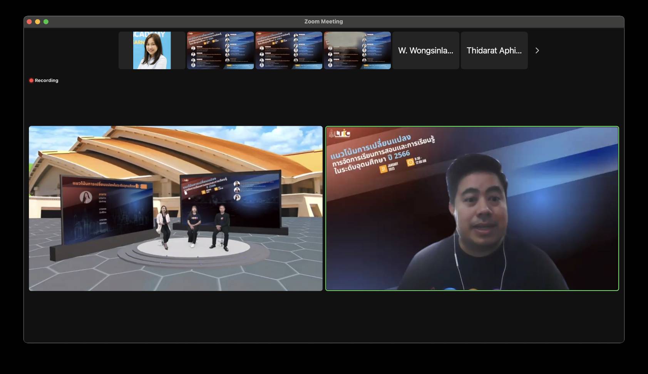The height and width of the screenshot is (374, 648).
Task: Select the active speaker video panel
Action: 472,208
